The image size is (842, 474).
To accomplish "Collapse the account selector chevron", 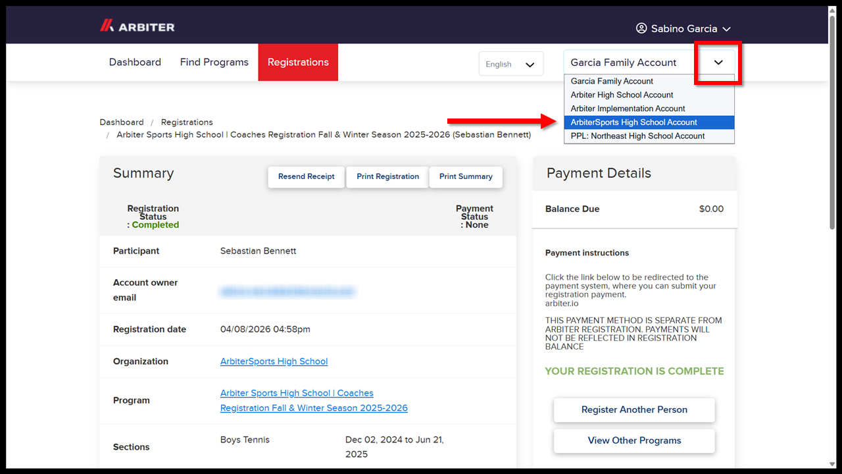I will (718, 63).
